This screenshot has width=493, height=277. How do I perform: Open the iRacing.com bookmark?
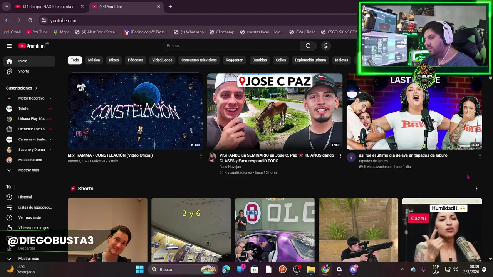[146, 32]
